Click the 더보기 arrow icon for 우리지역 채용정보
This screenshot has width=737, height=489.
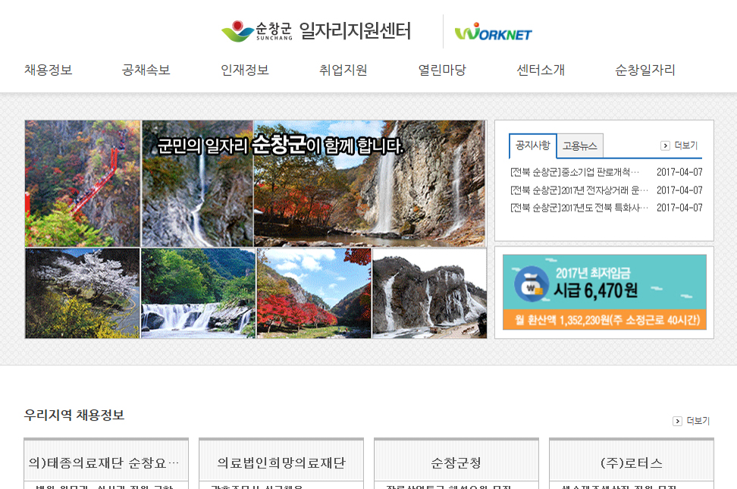677,421
